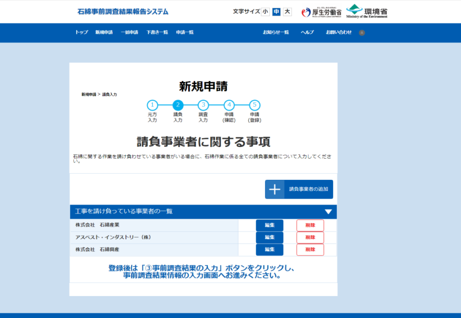Set text size to medium (中)
This screenshot has width=461, height=318.
pos(276,12)
